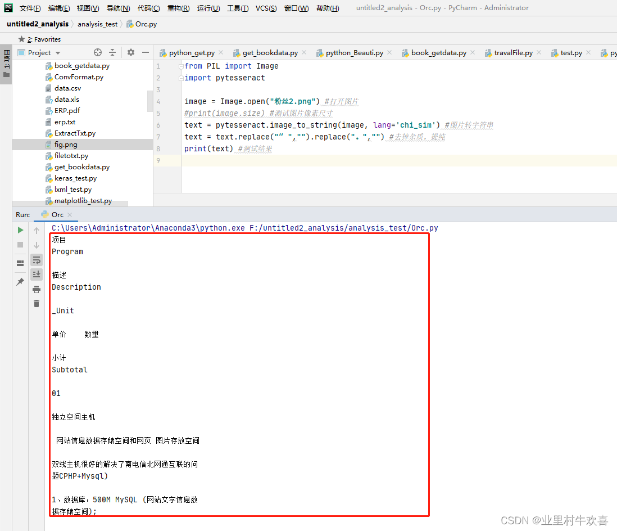Image resolution: width=617 pixels, height=531 pixels.
Task: Click the trash Clear All icon
Action: click(37, 304)
